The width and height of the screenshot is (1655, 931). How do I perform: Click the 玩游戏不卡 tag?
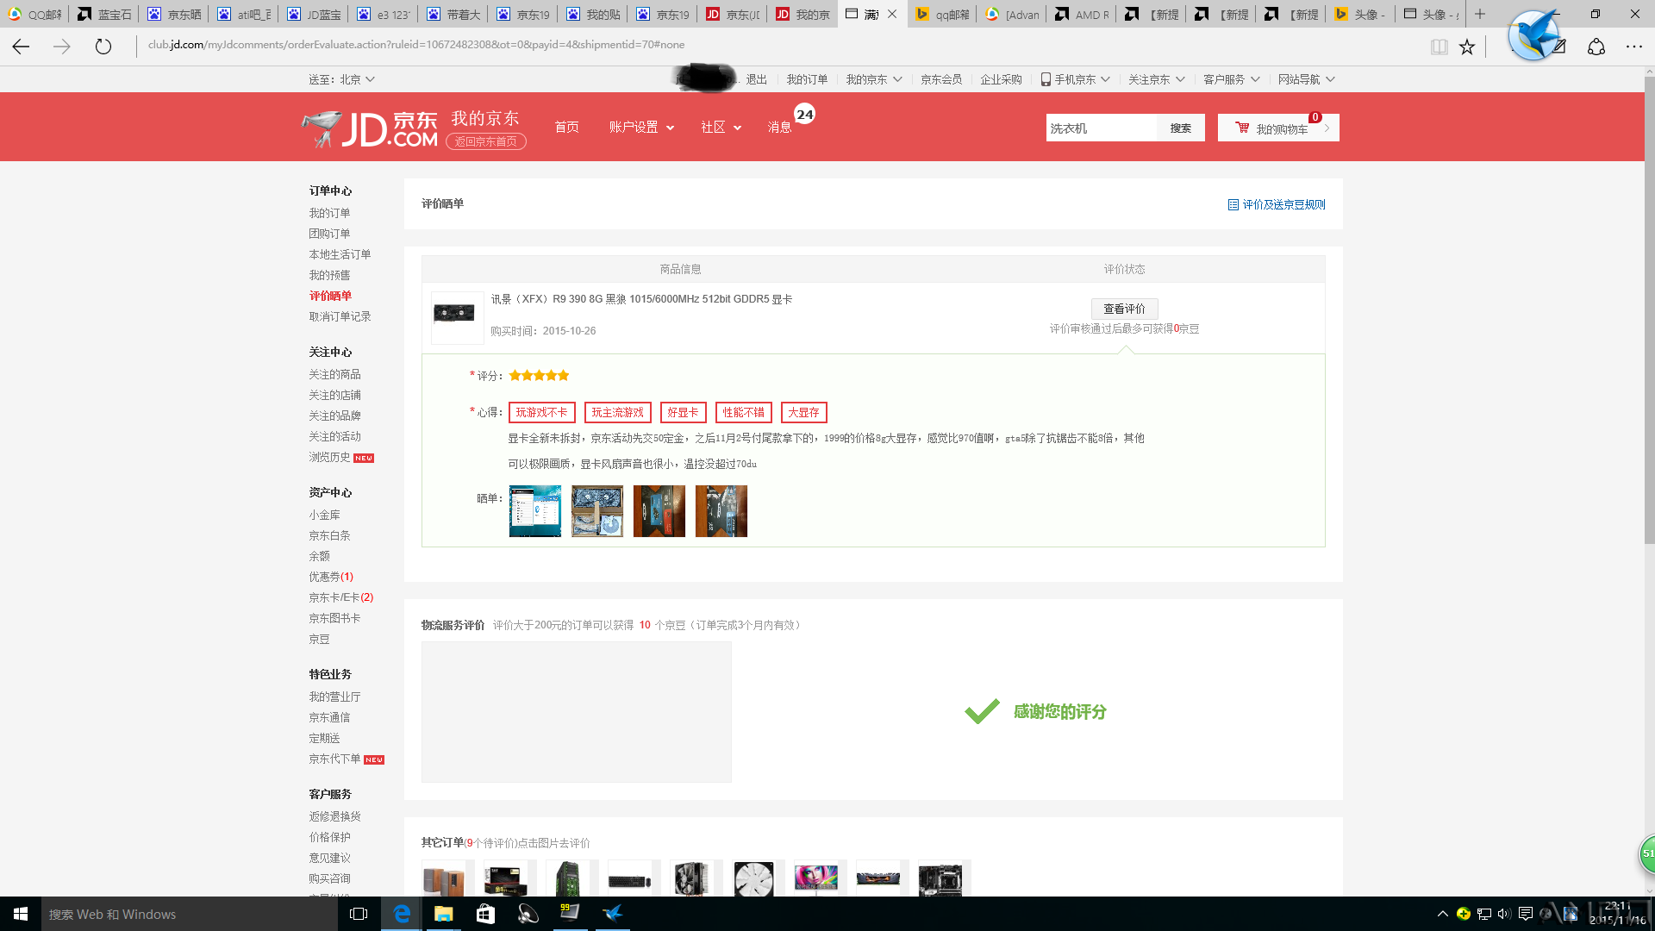(541, 413)
